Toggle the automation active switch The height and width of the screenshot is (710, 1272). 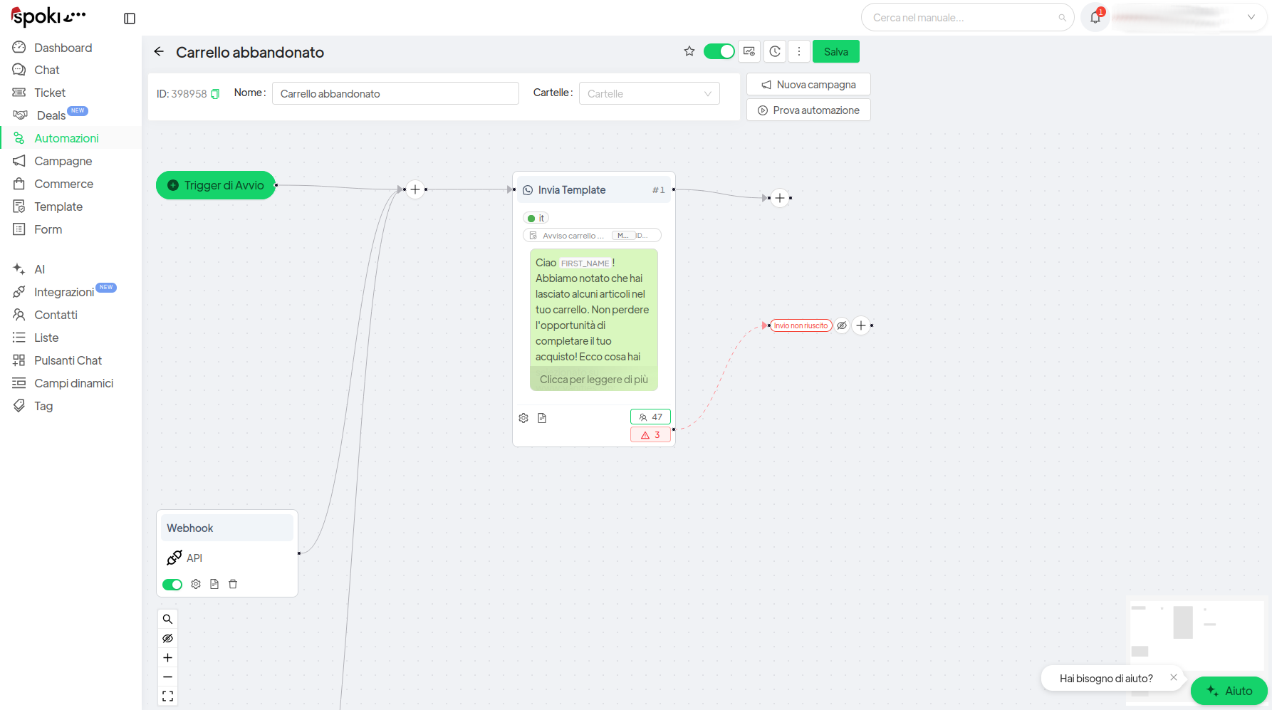click(719, 51)
